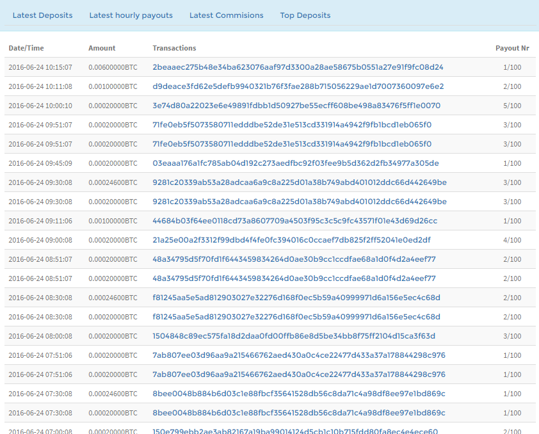Click the 0.00100000BTC amount in the 10:11:08 row
Image resolution: width=539 pixels, height=434 pixels.
[x=113, y=86]
